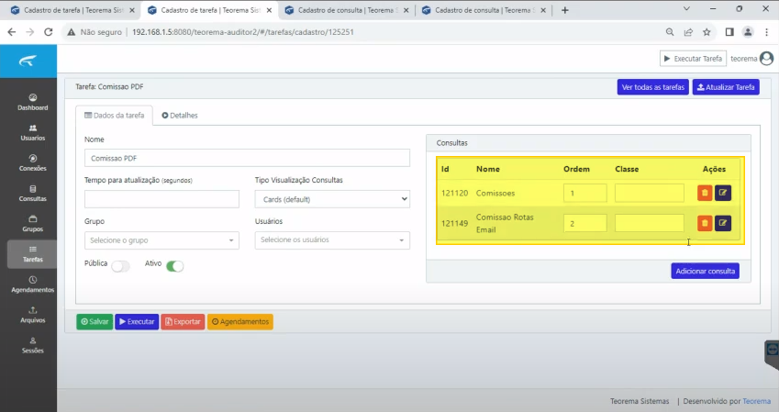779x412 pixels.
Task: Toggle the browser side panel
Action: pos(729,32)
